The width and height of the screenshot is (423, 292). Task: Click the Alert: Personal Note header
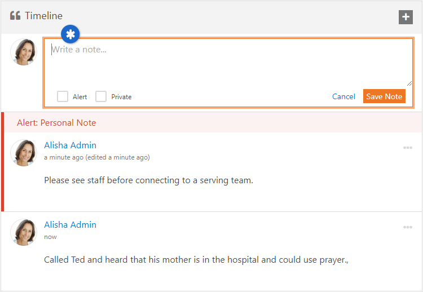click(56, 123)
